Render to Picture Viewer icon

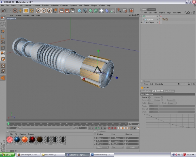(67, 11)
